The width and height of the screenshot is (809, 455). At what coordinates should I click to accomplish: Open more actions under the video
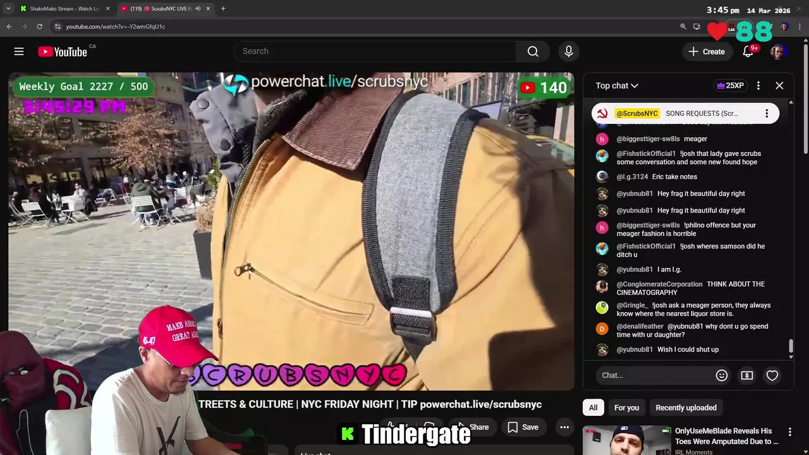click(x=564, y=427)
